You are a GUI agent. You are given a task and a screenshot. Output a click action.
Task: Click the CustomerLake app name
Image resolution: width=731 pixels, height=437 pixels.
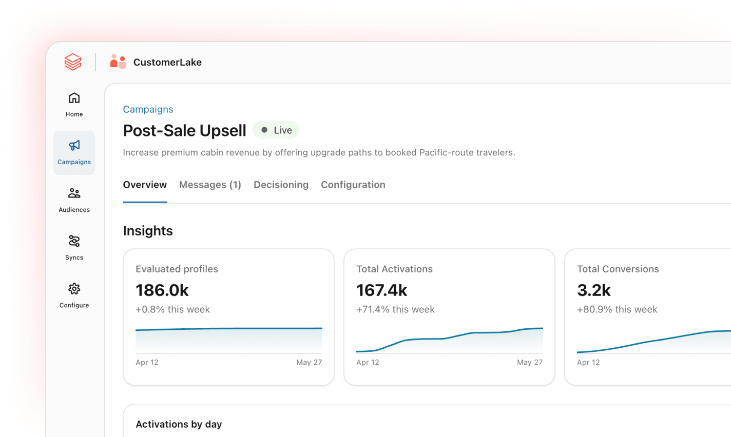pyautogui.click(x=167, y=62)
